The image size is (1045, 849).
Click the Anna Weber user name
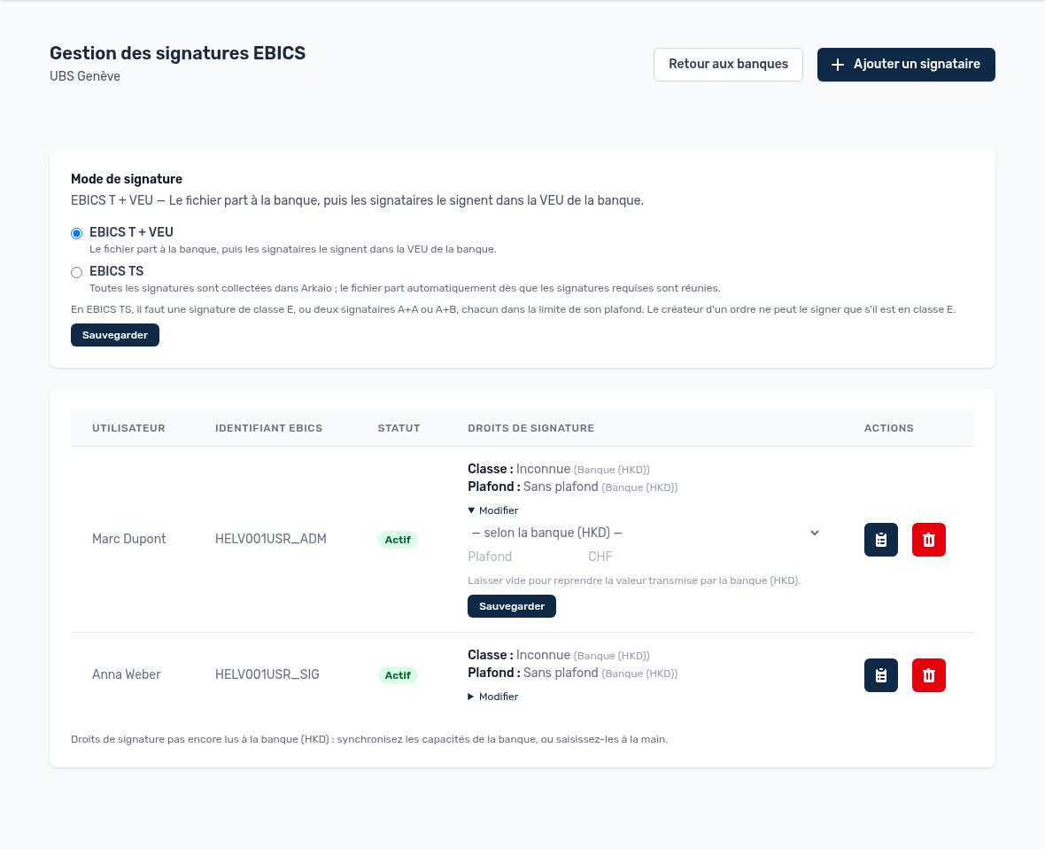pyautogui.click(x=126, y=674)
